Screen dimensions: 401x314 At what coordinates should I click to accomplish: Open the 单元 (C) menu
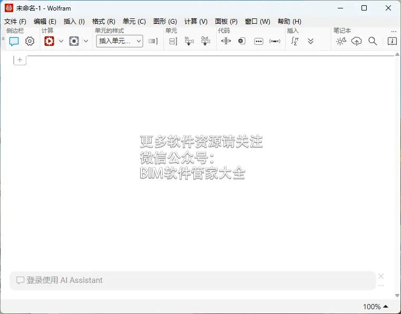(134, 22)
